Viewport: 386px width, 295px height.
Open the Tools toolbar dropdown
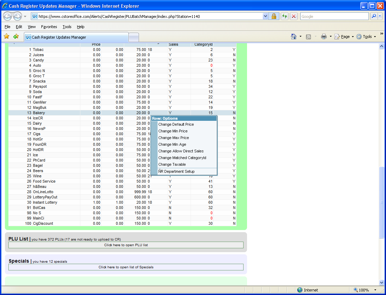coord(367,37)
